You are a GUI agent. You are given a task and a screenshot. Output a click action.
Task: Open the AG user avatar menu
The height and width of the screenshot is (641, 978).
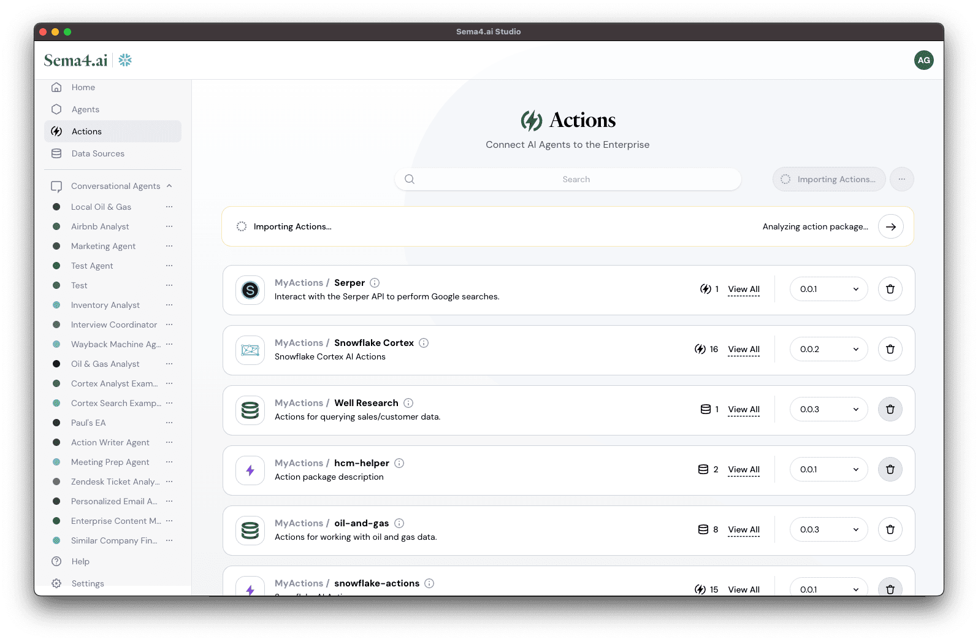(x=923, y=60)
